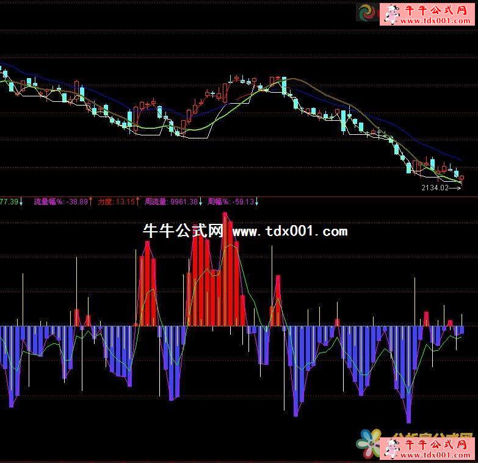This screenshot has height=463, width=478.
Task: Click the swirl logo icon at top right
Action: (x=366, y=13)
